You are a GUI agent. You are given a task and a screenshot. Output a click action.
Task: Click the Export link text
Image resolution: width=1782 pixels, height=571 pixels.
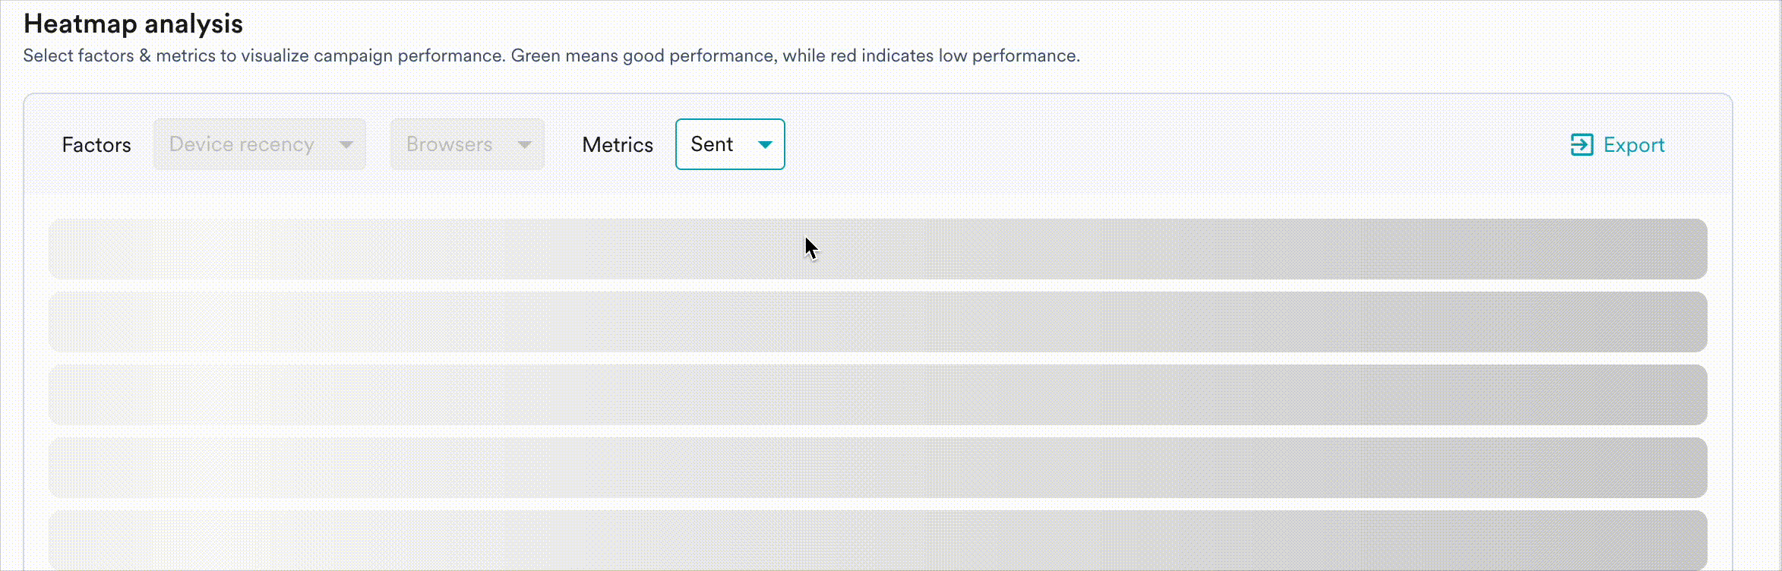[1633, 145]
